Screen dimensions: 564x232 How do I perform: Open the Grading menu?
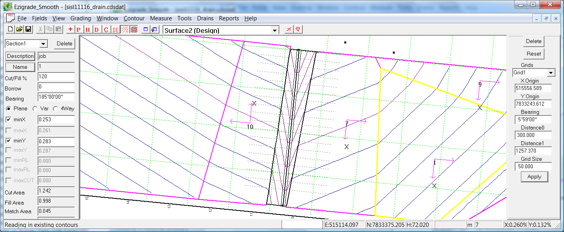81,18
